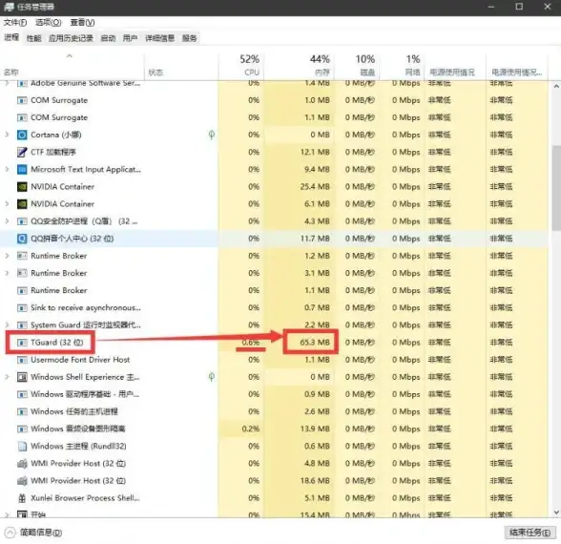Click the Adobe Genuine Software Service icon
Viewport: 561px width, 544px height.
click(x=22, y=84)
